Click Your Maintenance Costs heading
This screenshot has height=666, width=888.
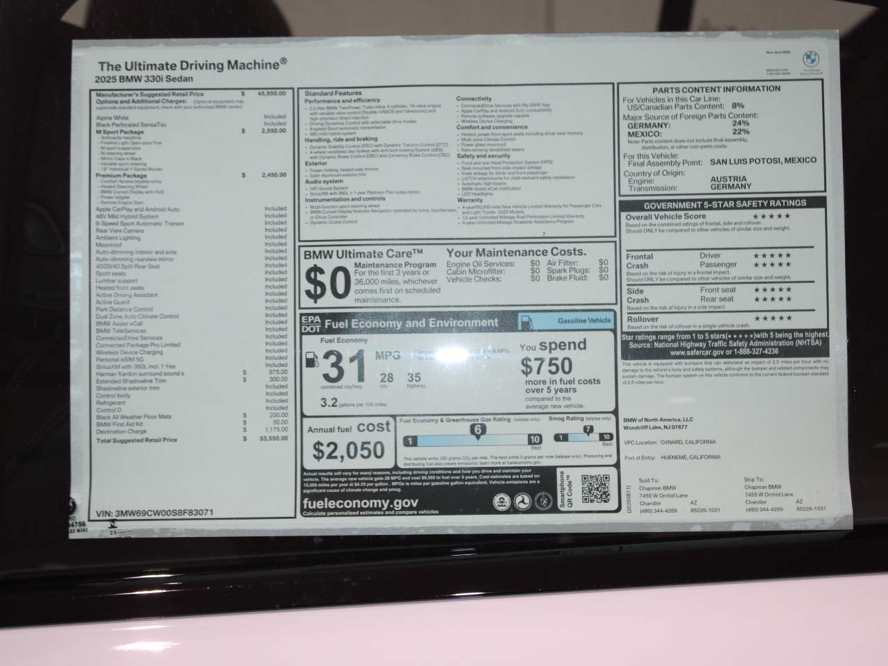(516, 252)
